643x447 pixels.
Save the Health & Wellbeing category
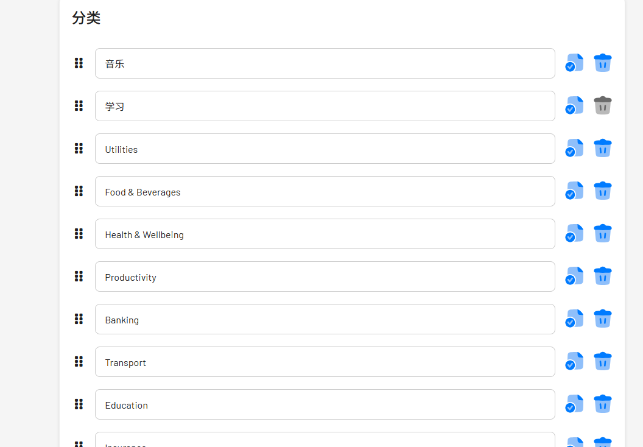574,234
